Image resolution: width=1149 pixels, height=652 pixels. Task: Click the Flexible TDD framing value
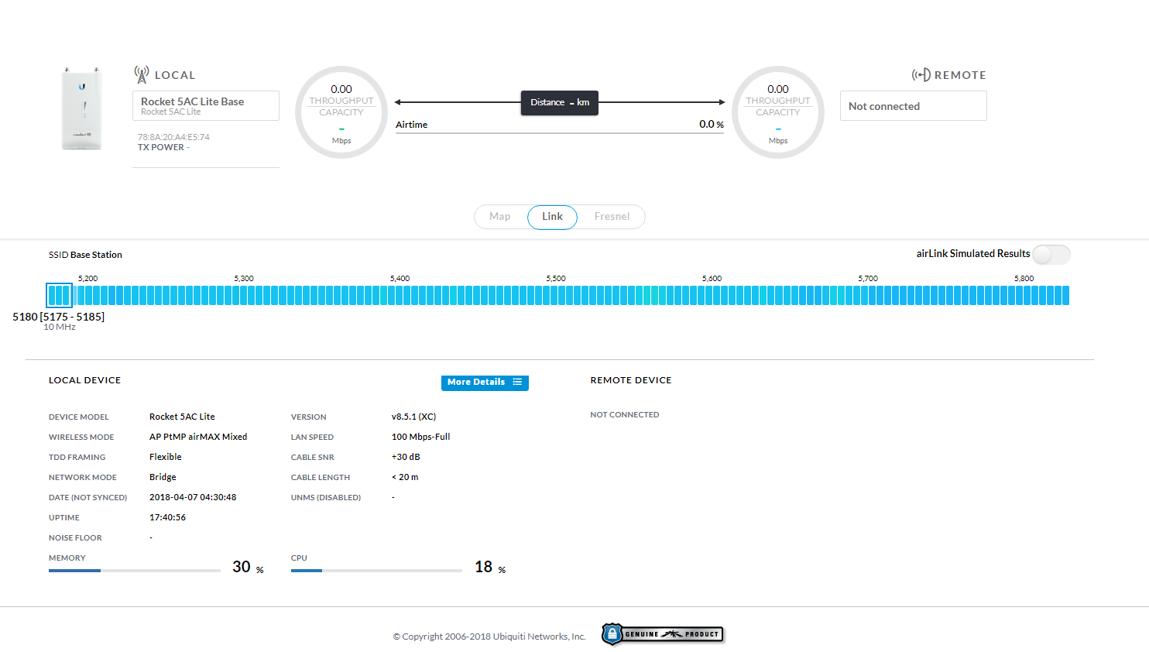(x=166, y=457)
